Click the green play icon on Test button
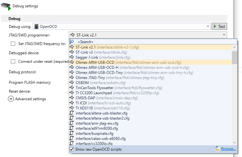Viewport: 242px width, 157px height. (215, 26)
